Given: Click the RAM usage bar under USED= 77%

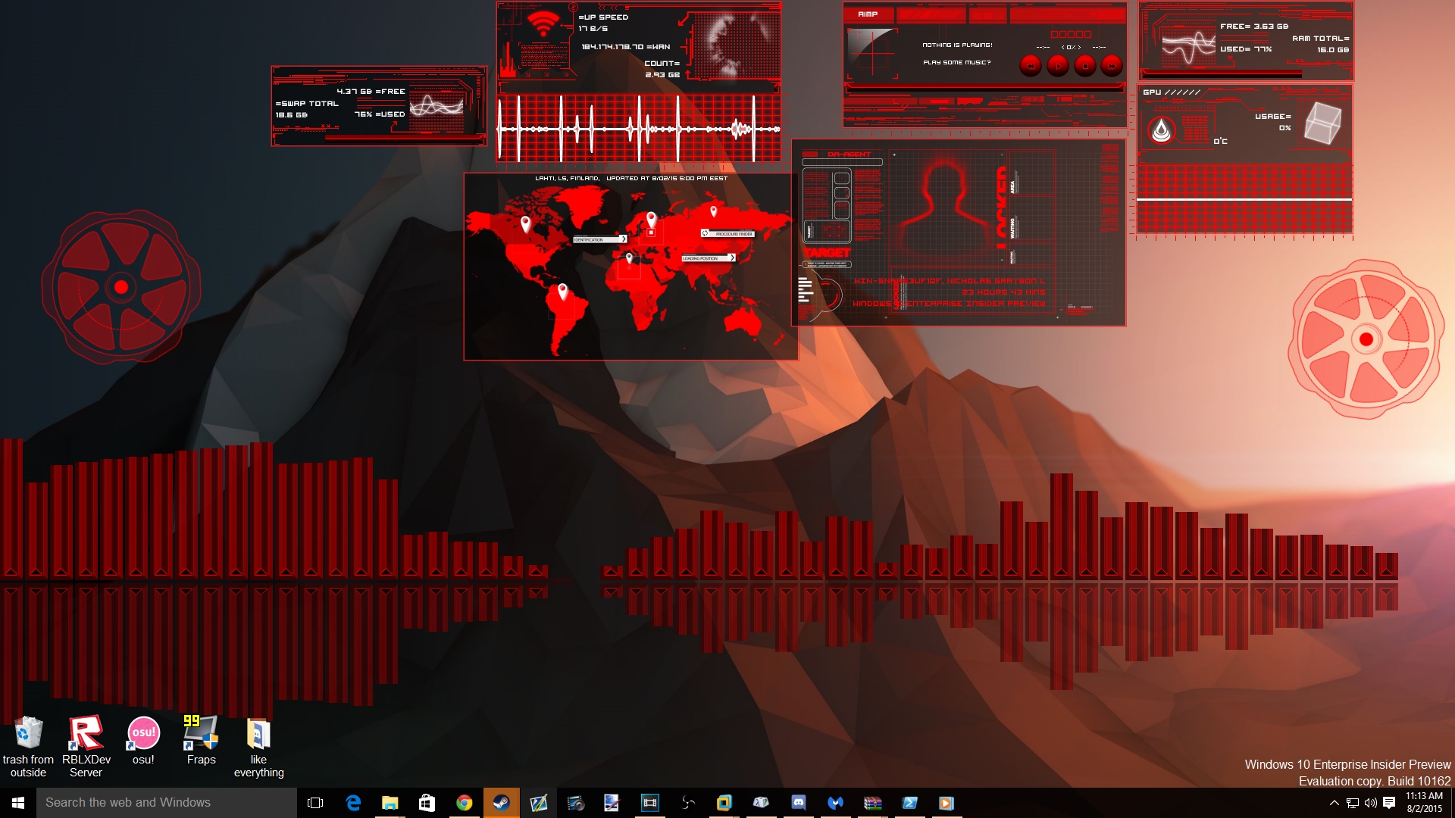Looking at the screenshot, I should click(1222, 74).
